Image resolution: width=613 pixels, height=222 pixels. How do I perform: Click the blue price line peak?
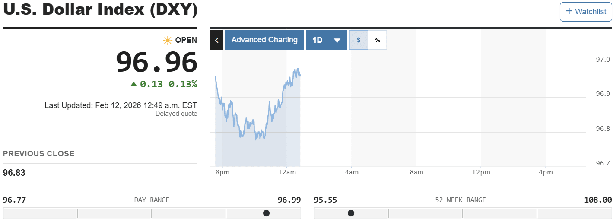pyautogui.click(x=297, y=69)
